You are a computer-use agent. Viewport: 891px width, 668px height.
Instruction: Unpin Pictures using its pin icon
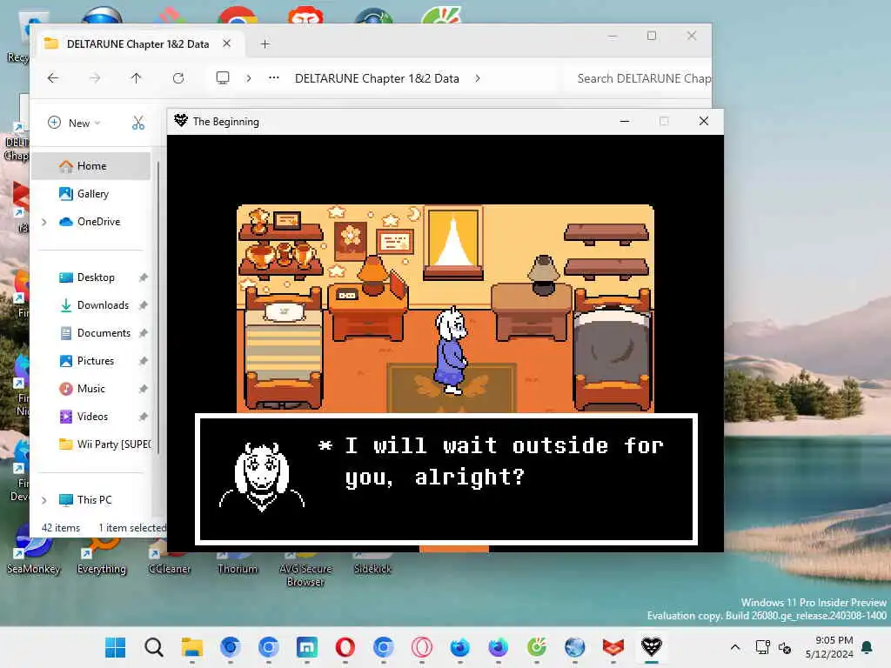point(144,361)
